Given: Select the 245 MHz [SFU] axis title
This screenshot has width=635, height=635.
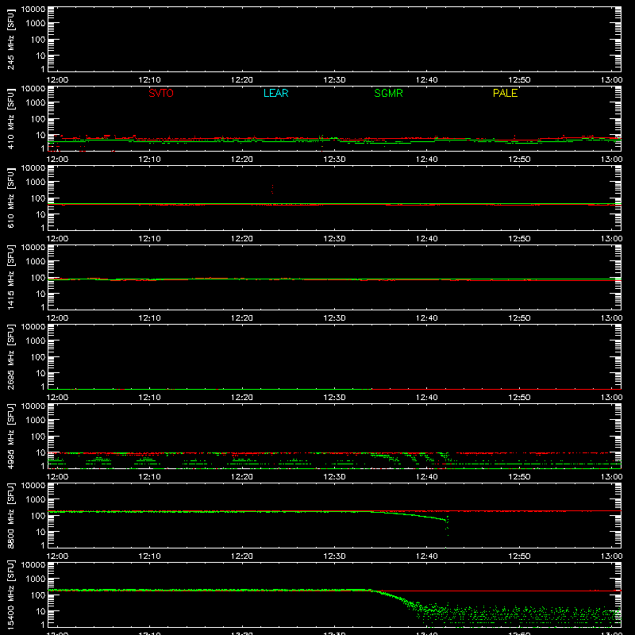Looking at the screenshot, I should (x=10, y=39).
